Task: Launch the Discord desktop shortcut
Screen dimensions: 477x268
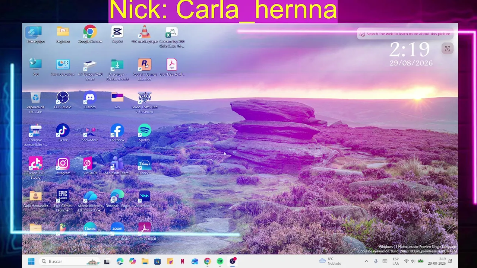Action: (90, 100)
